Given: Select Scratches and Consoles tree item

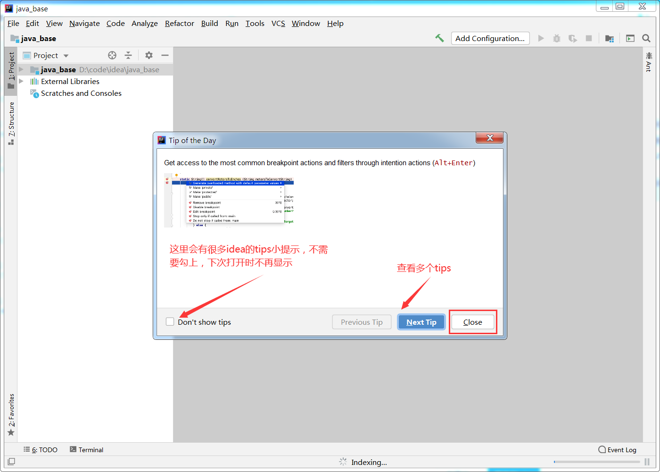Looking at the screenshot, I should 81,93.
